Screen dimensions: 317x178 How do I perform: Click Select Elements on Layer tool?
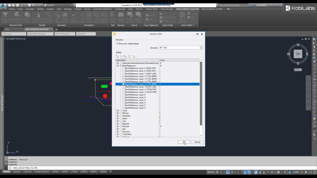(17, 17)
